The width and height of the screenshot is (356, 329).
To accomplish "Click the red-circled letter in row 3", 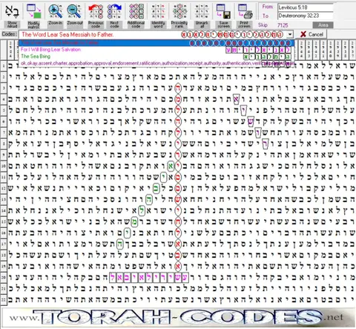I will tap(178, 88).
